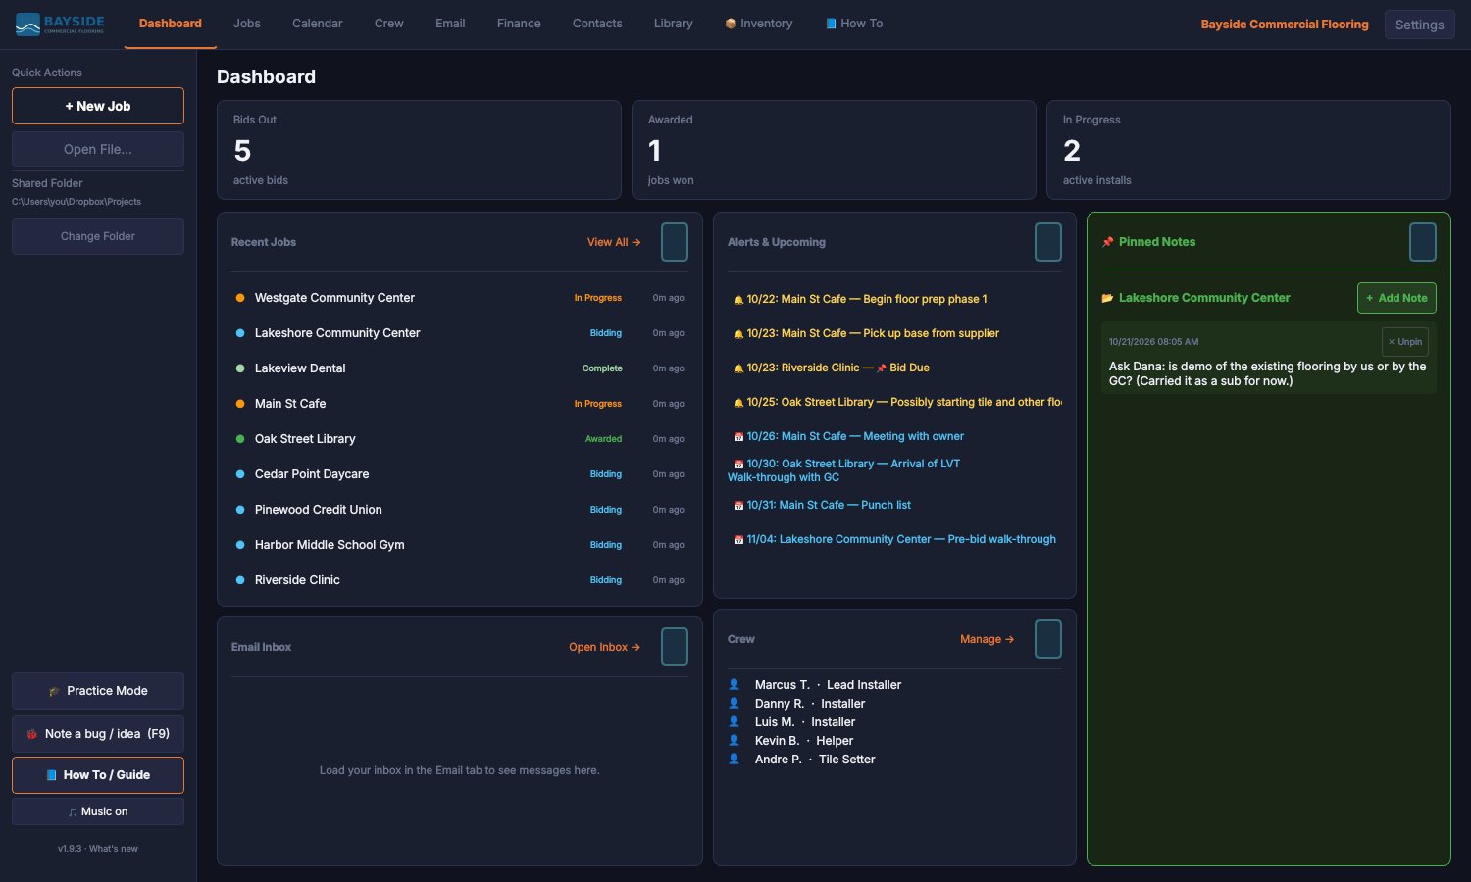
Task: Open the Jobs tab
Action: (247, 24)
